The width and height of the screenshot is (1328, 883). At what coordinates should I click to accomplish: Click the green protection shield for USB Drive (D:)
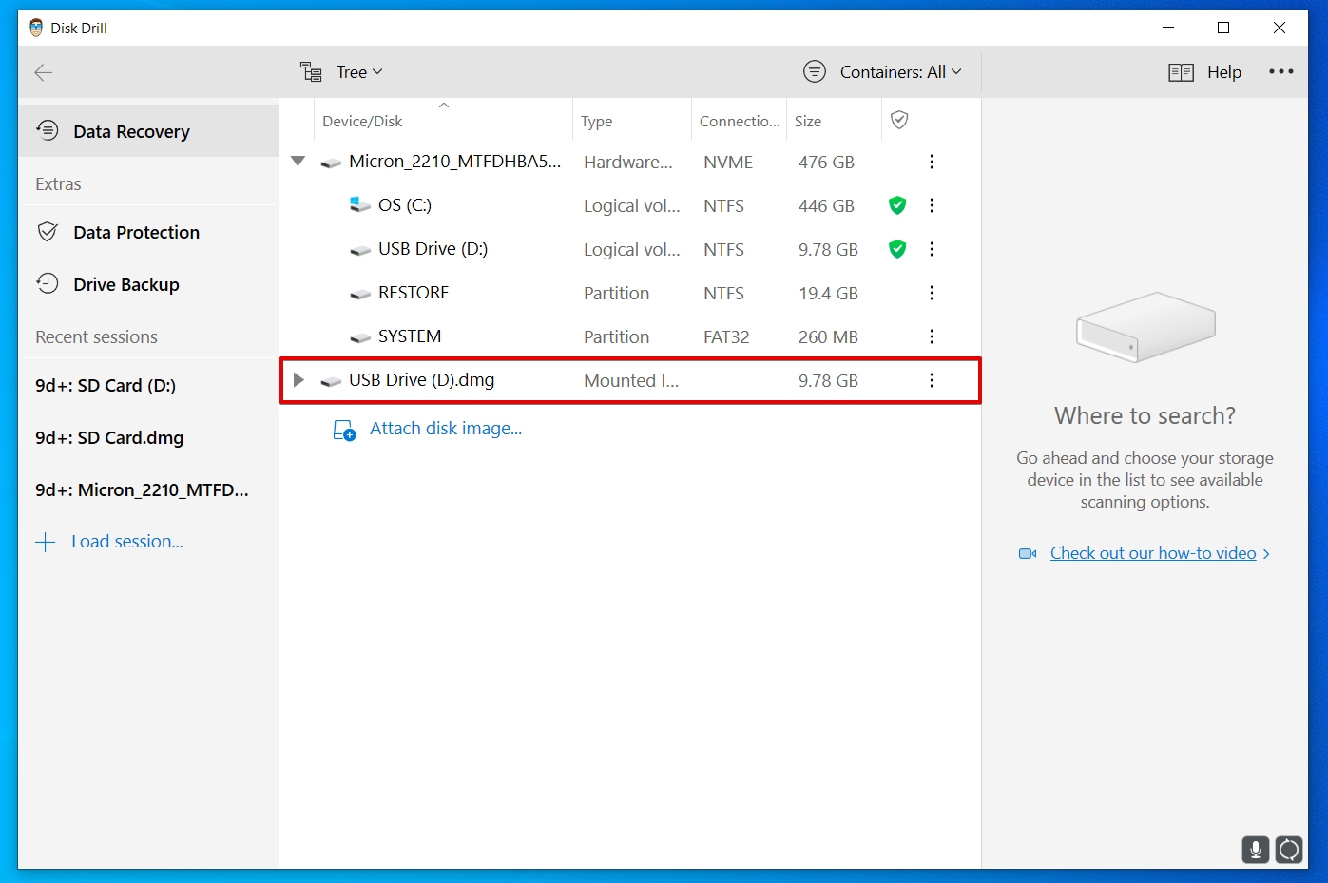[x=897, y=249]
